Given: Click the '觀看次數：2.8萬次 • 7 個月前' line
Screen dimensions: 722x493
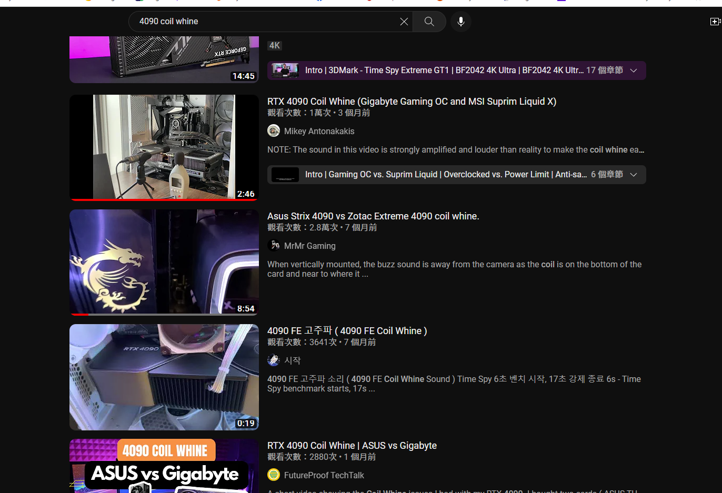Looking at the screenshot, I should point(322,228).
